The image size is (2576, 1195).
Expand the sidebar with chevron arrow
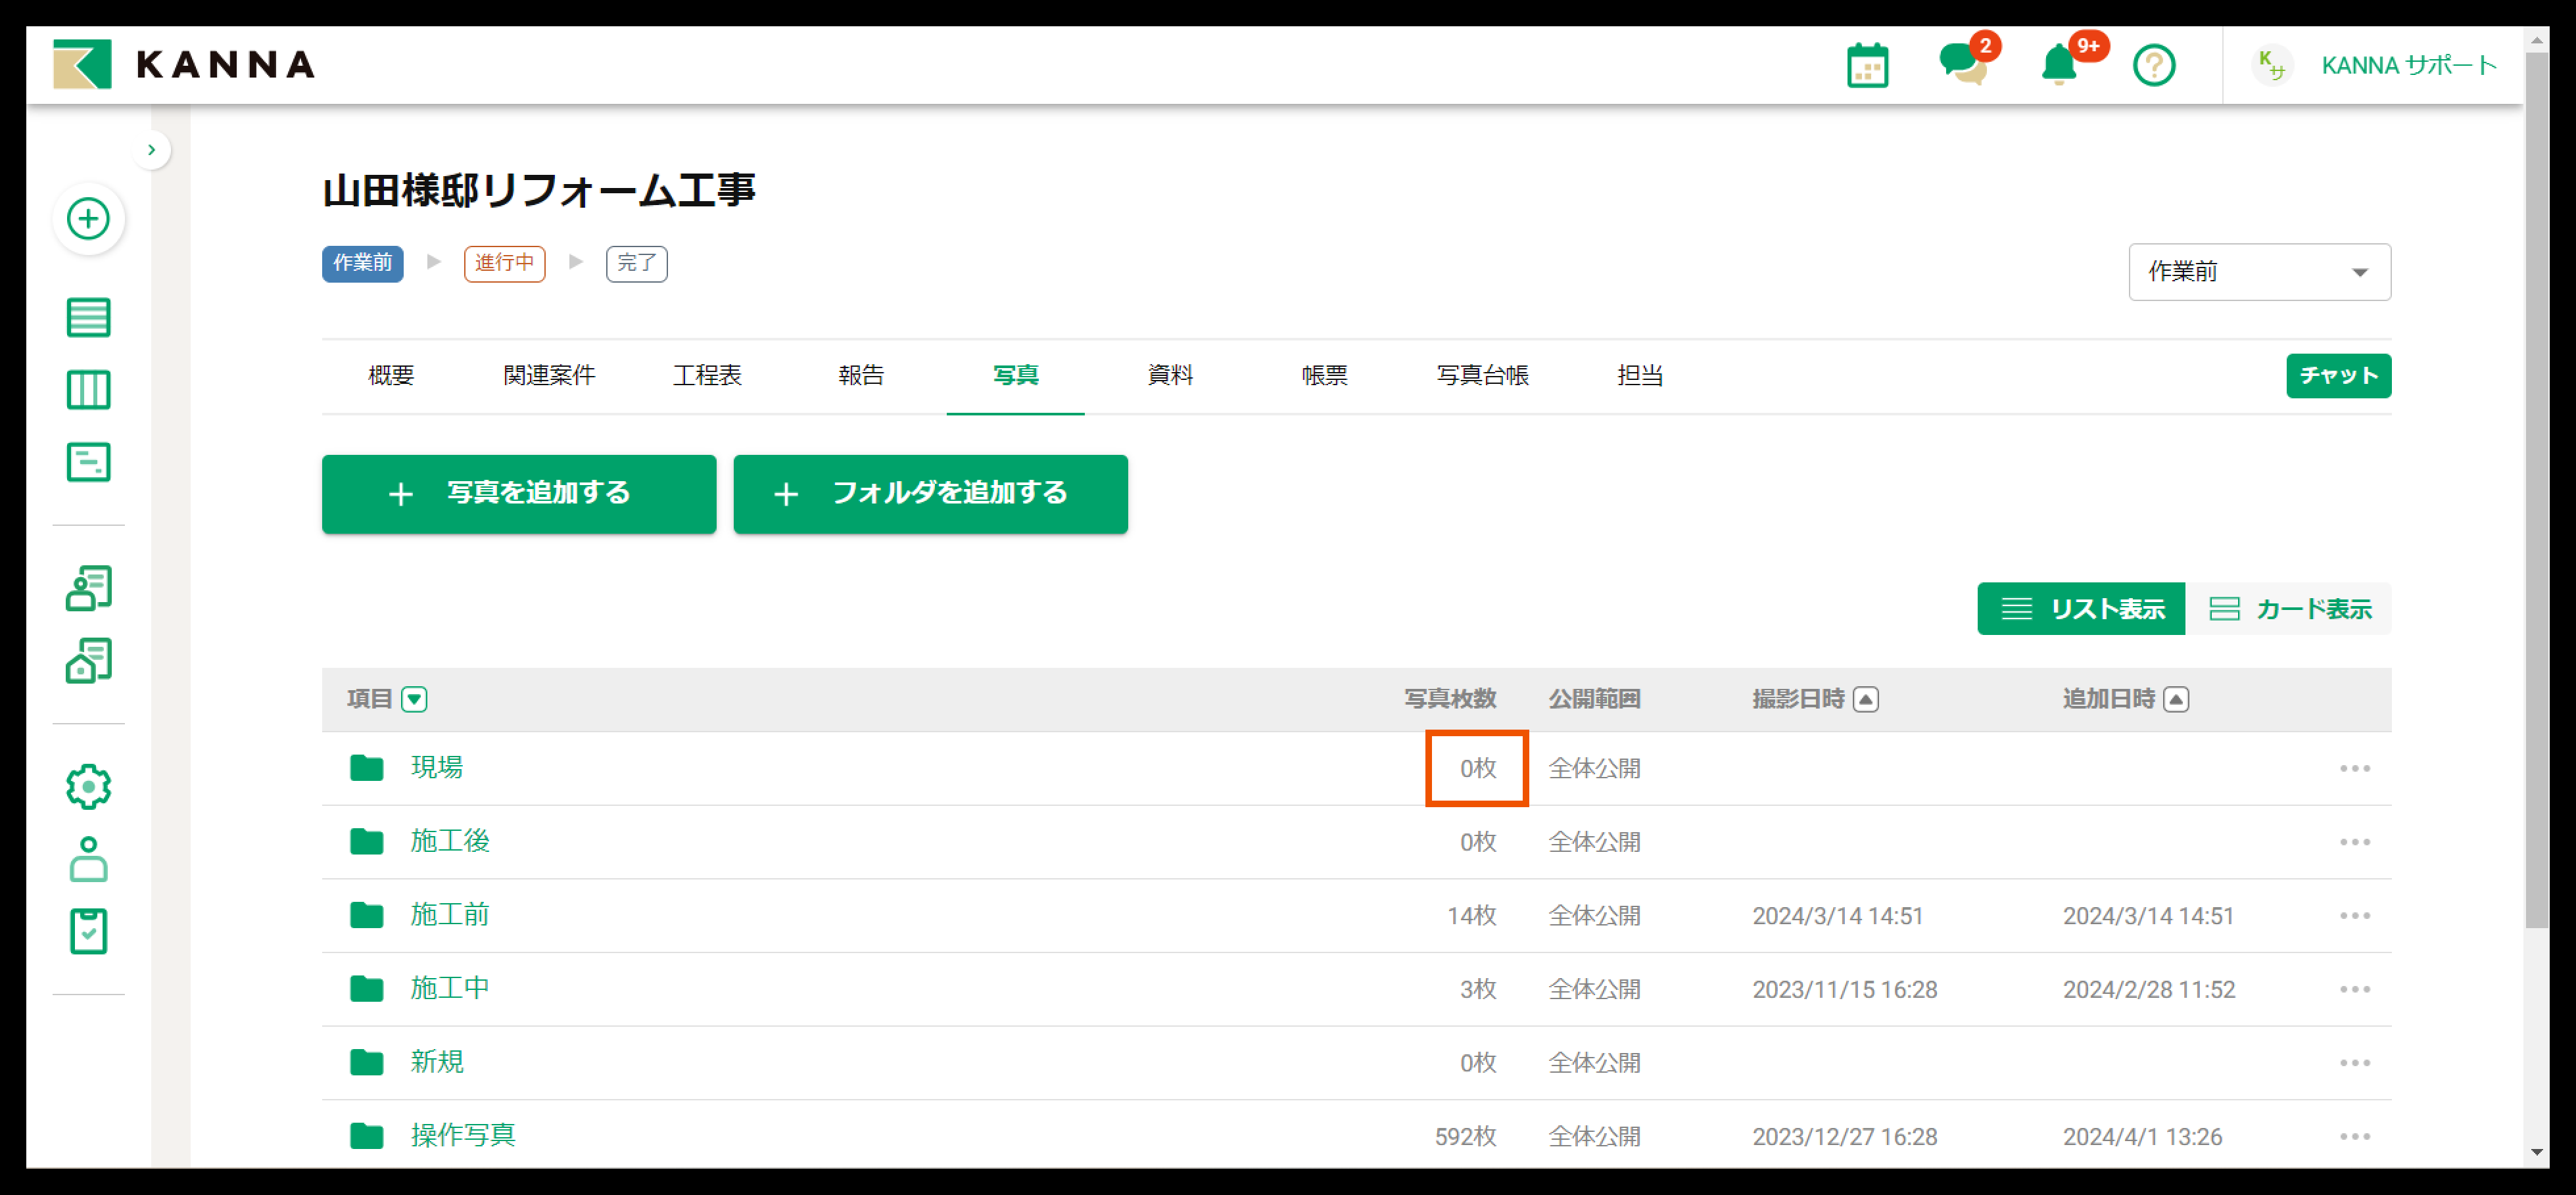pos(151,150)
